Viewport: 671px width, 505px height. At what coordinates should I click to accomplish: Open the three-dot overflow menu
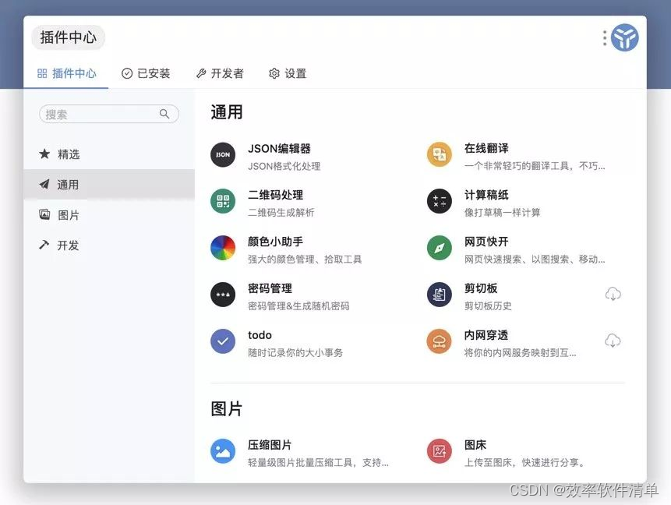(x=604, y=37)
